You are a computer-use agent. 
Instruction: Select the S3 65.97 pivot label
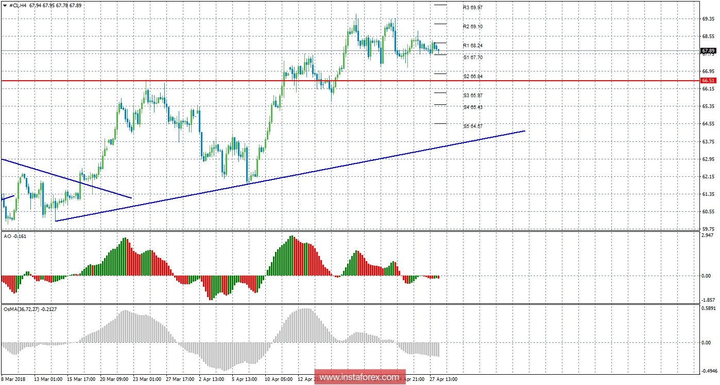[472, 96]
